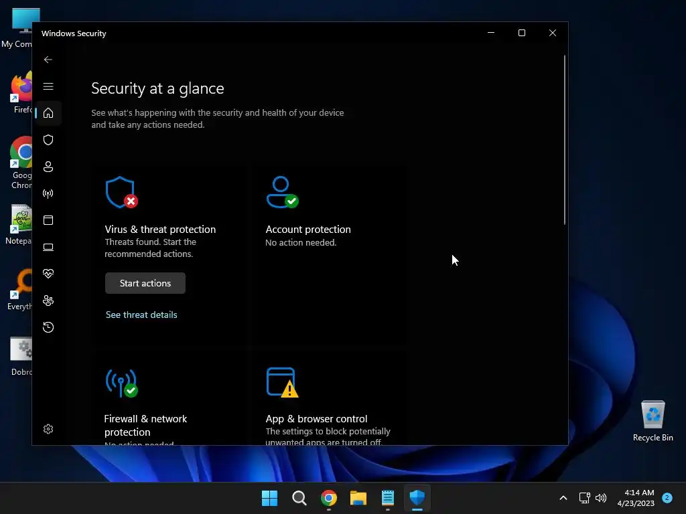686x514 pixels.
Task: Open Virus & threat protection sidebar shield
Action: 48,140
